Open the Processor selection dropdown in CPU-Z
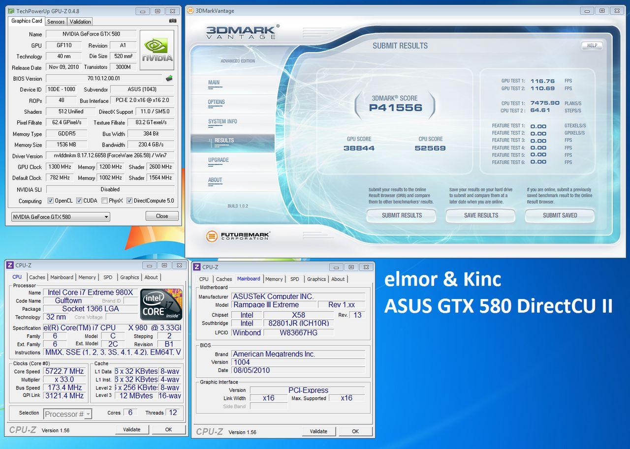 [68, 414]
